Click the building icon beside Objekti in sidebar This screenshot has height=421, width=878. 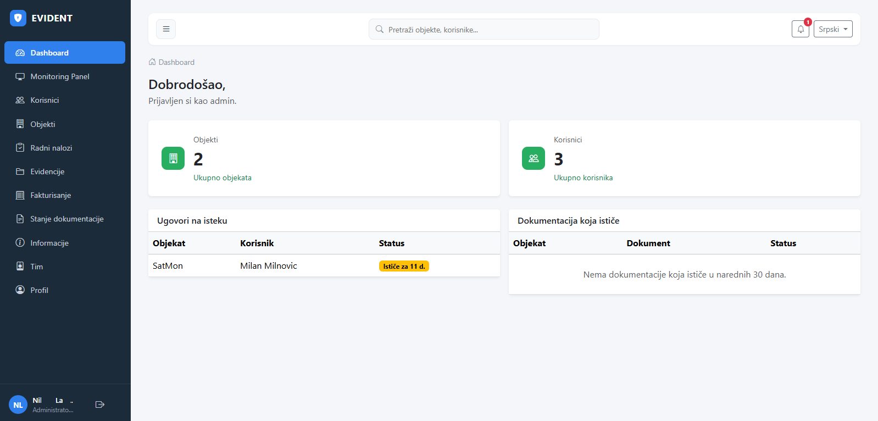point(20,124)
